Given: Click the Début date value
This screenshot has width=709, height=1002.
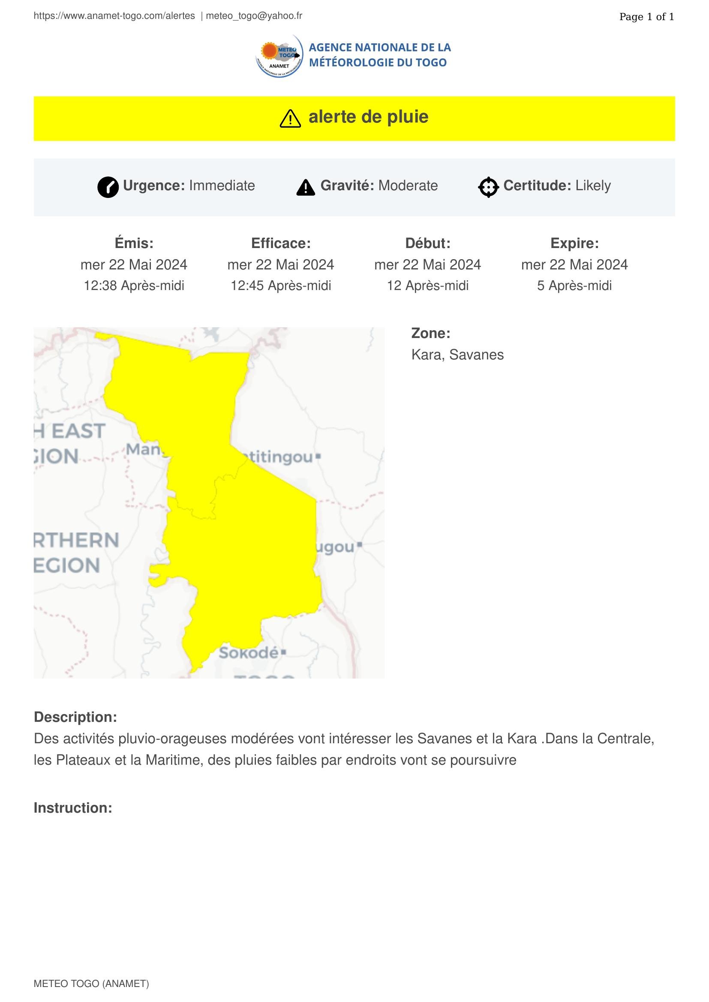Looking at the screenshot, I should [427, 264].
